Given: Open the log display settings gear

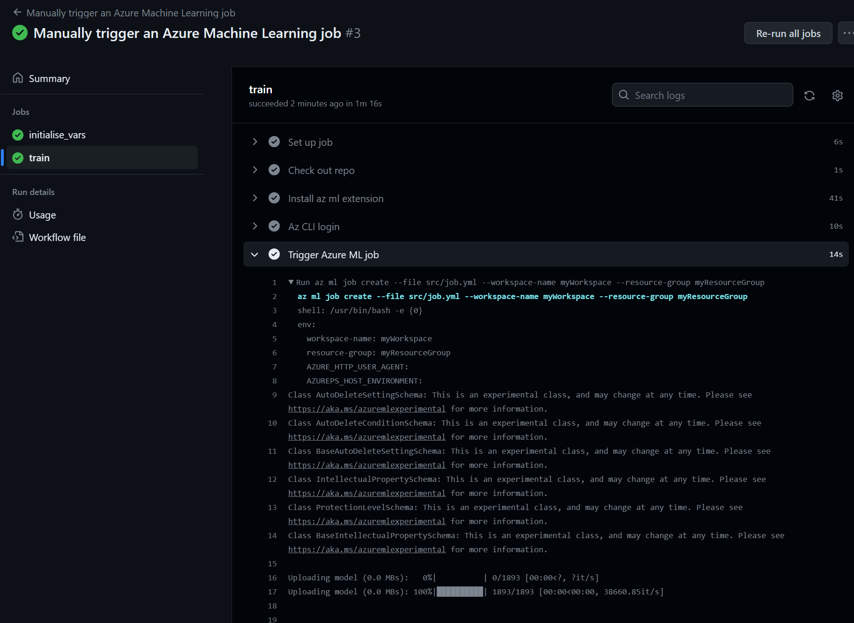Looking at the screenshot, I should 838,95.
